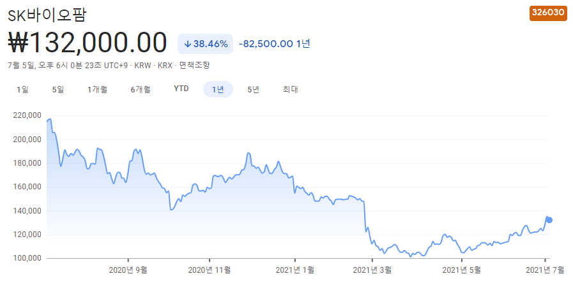This screenshot has width=573, height=283.
Task: Select the 1개월 range tab
Action: pyautogui.click(x=97, y=89)
